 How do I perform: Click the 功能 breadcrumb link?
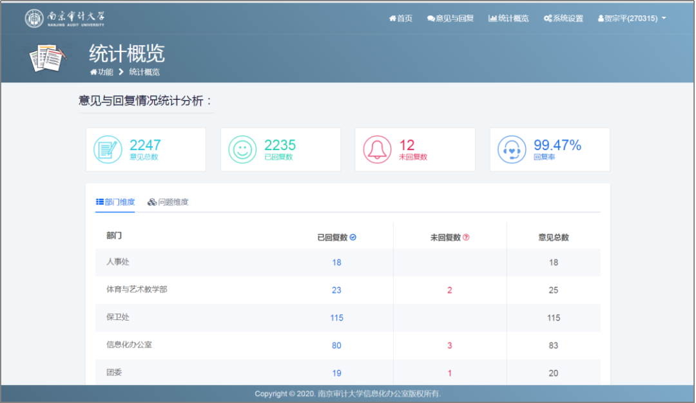102,72
